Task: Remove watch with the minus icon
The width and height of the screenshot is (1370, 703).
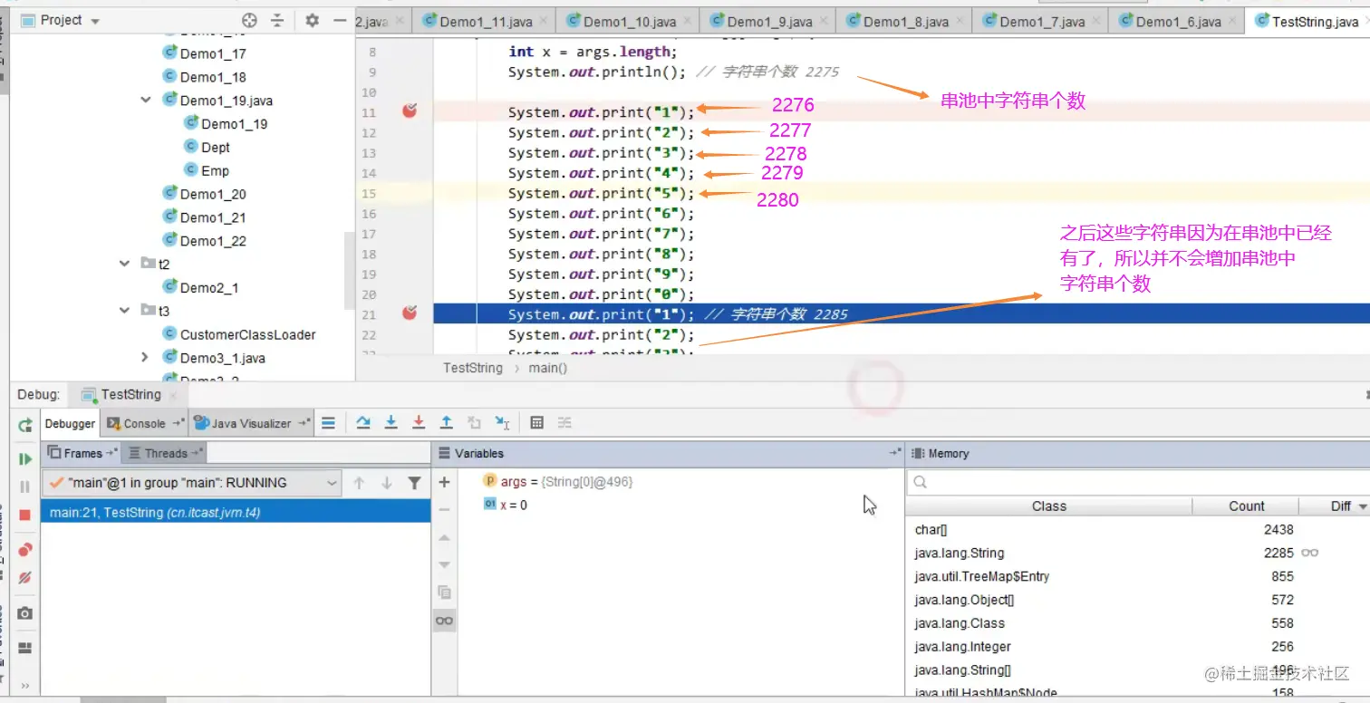Action: click(x=444, y=510)
